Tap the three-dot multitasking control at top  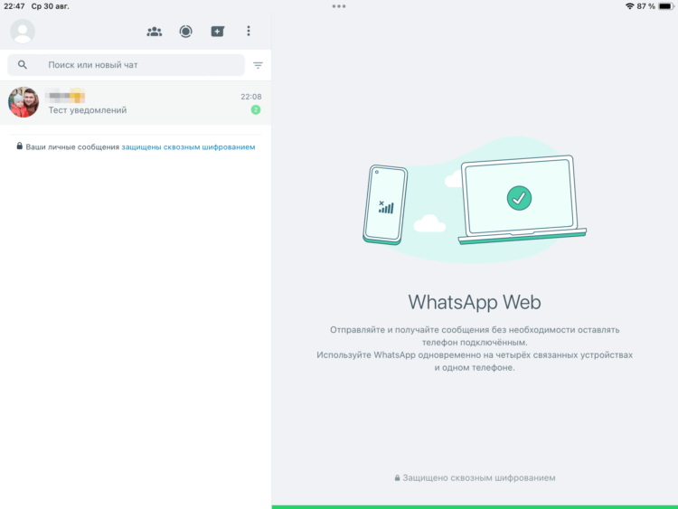(339, 6)
